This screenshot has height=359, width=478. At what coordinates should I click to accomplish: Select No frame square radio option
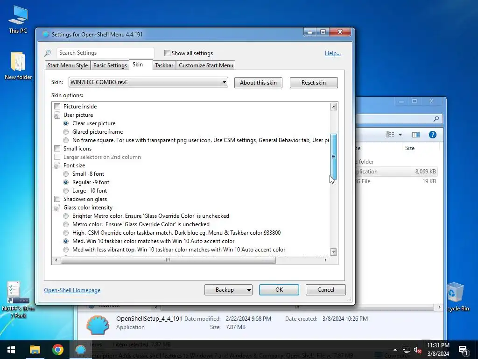66,140
